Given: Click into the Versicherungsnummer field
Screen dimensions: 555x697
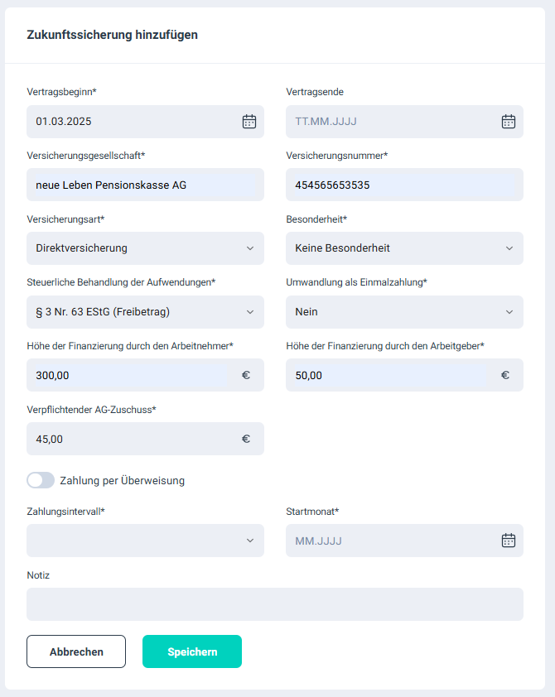Looking at the screenshot, I should (404, 185).
